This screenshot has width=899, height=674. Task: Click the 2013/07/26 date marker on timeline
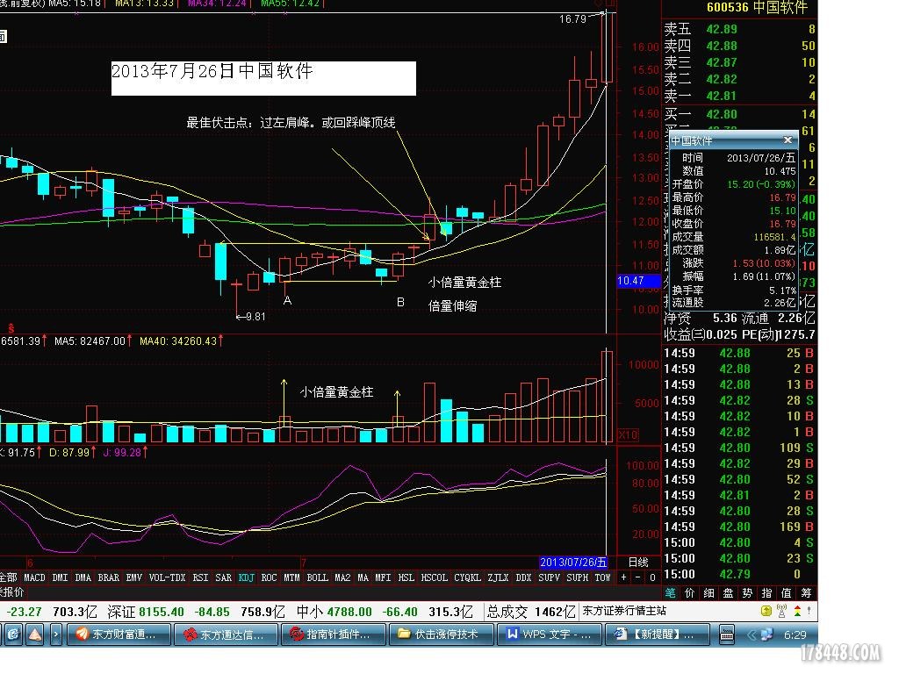pyautogui.click(x=572, y=562)
